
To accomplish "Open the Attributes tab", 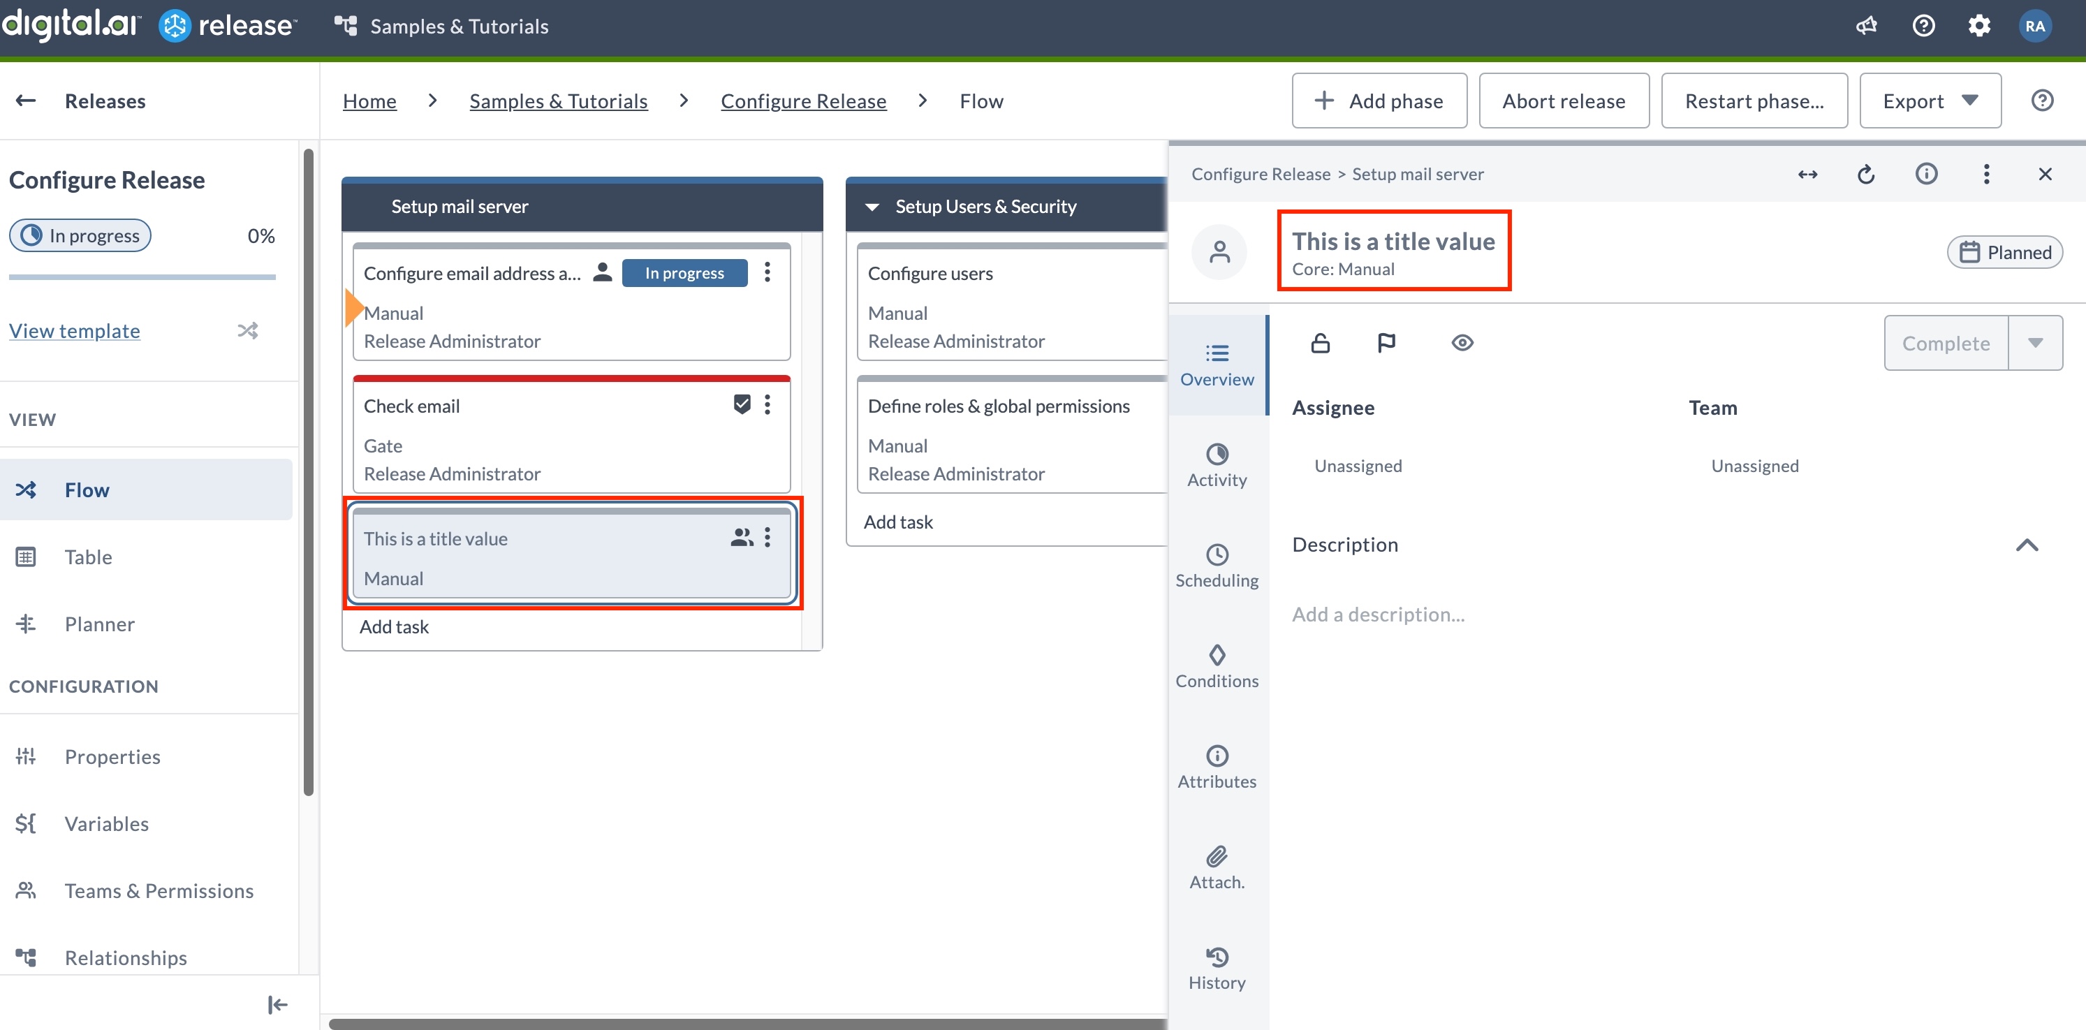I will coord(1217,767).
